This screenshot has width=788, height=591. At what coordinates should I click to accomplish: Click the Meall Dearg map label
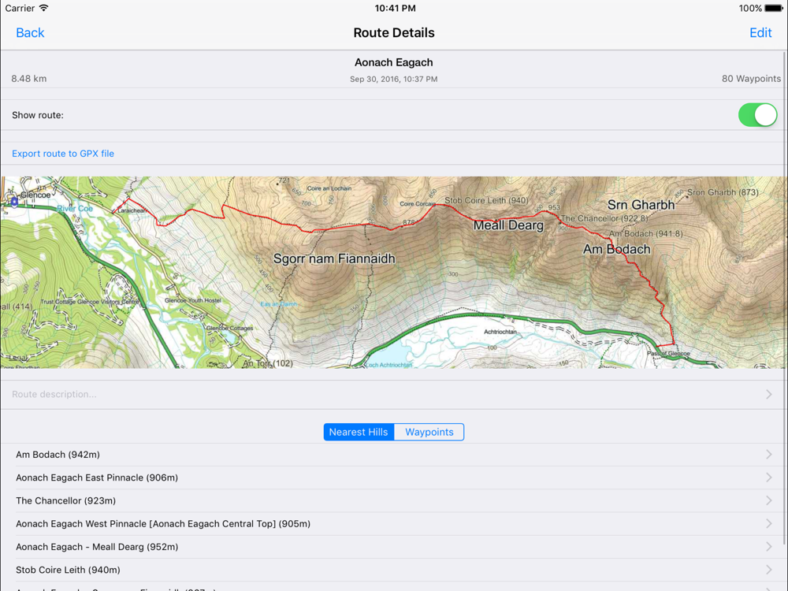pyautogui.click(x=508, y=225)
